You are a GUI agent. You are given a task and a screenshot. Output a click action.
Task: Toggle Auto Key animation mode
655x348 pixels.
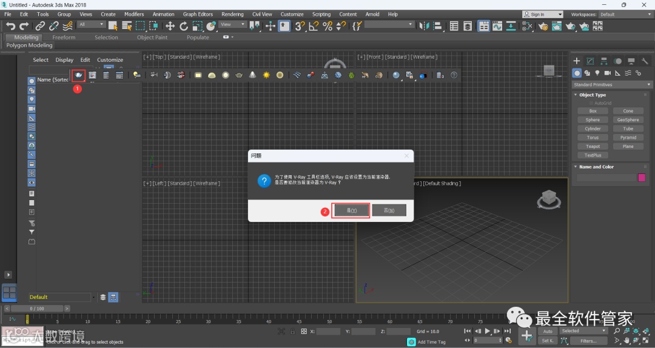[x=548, y=331]
